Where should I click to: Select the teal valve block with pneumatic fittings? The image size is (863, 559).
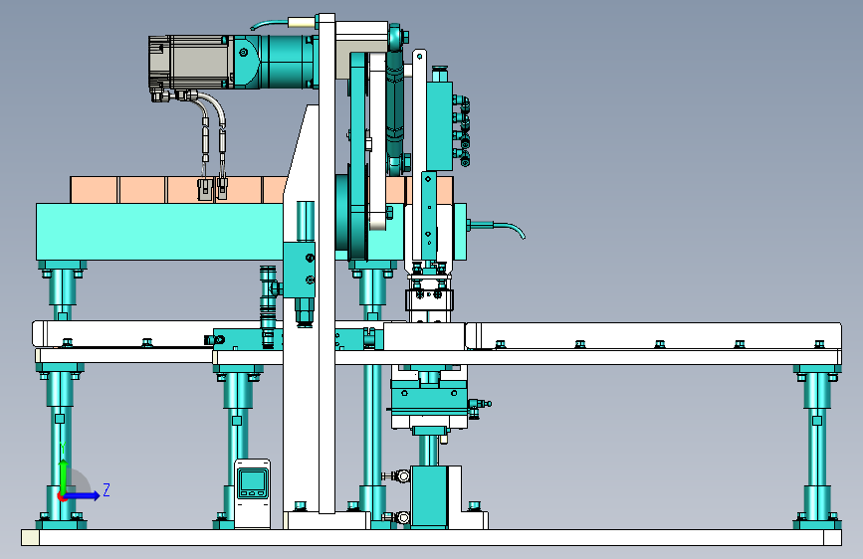pyautogui.click(x=439, y=125)
